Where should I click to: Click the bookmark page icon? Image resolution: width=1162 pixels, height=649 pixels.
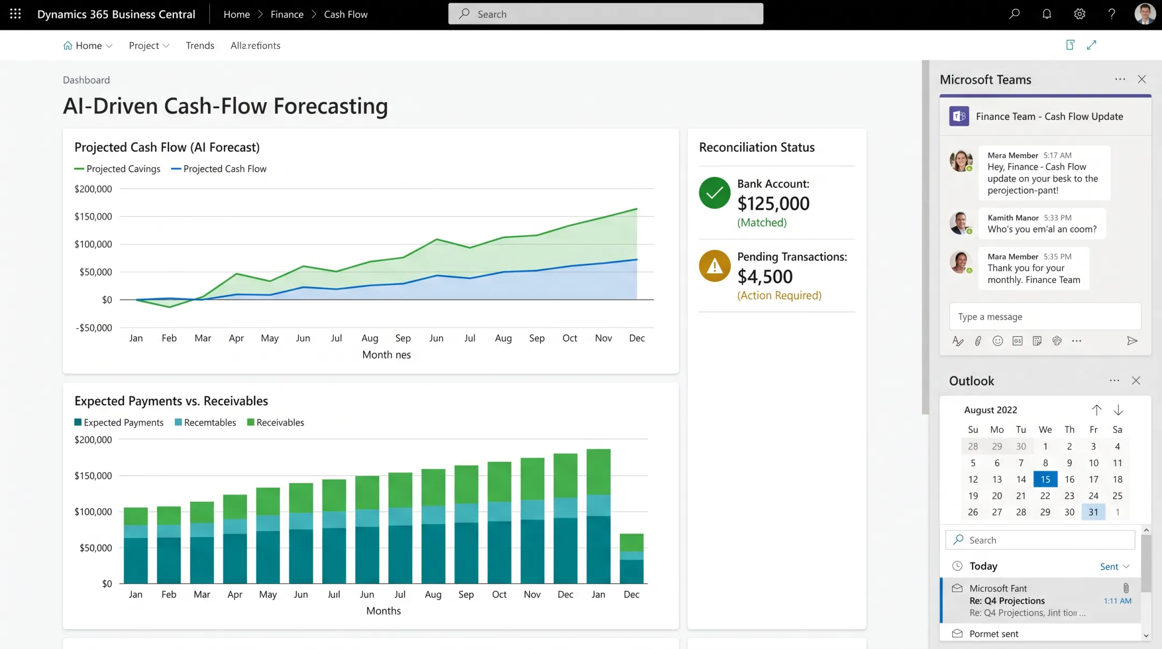click(1070, 45)
